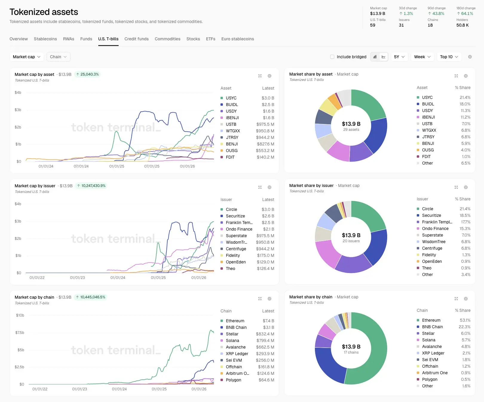
Task: Select WTGXX in the Market share by asset legend
Action: pos(429,130)
